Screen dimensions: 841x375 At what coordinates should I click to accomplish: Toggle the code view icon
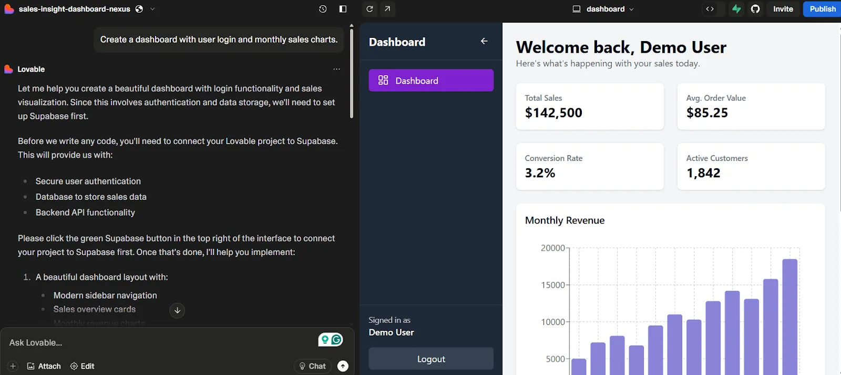710,9
